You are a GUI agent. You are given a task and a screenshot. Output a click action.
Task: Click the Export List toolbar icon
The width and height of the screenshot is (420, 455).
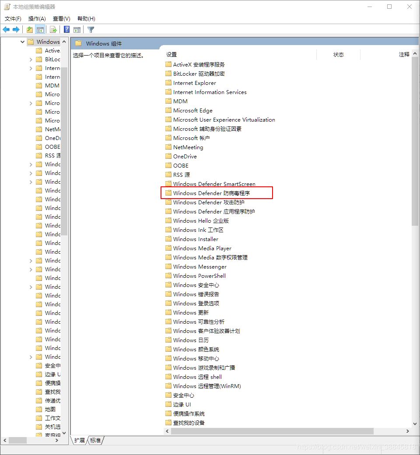[53, 30]
